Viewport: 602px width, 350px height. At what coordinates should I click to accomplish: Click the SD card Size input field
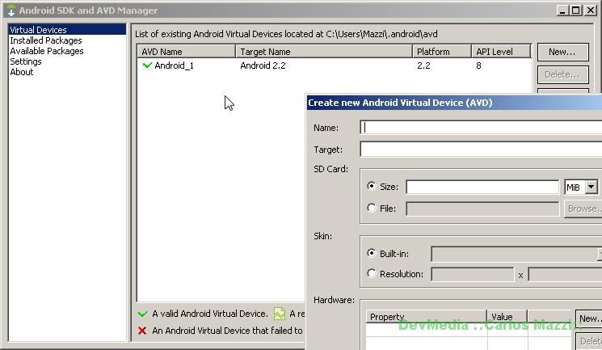pos(482,187)
